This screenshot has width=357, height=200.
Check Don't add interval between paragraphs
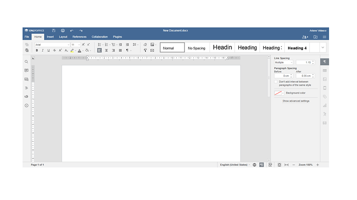tap(276, 82)
